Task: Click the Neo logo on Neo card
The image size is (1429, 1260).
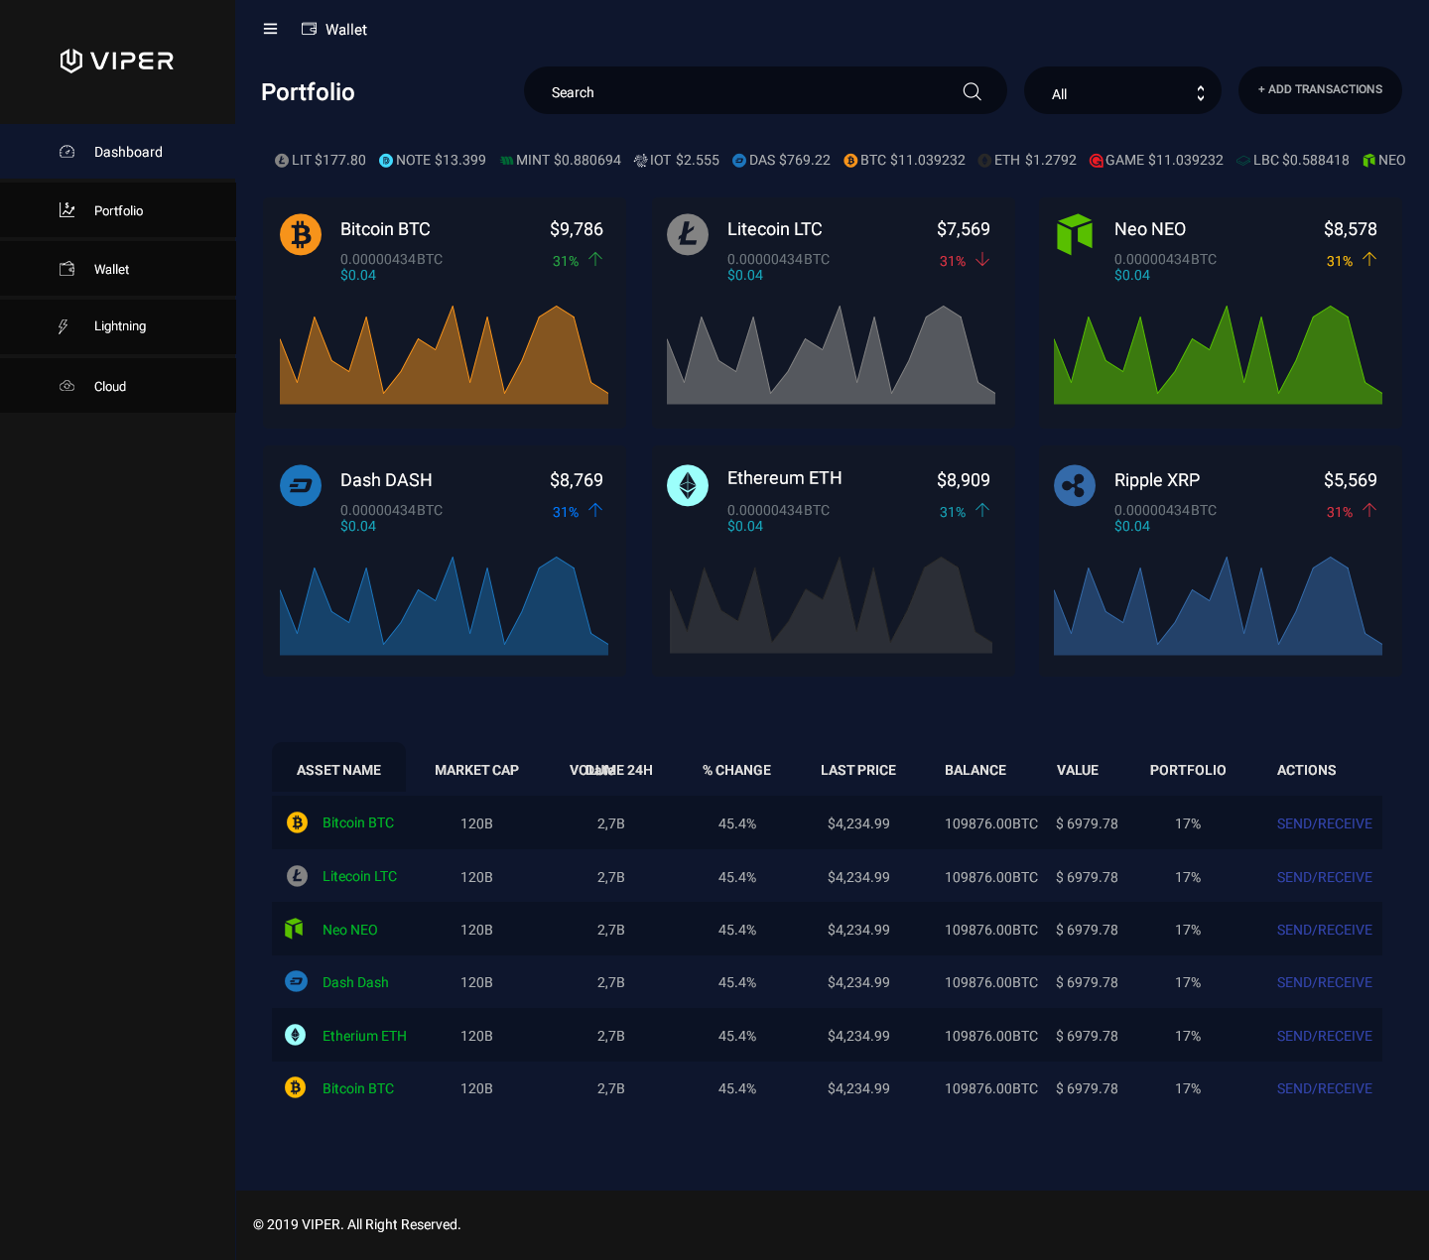Action: point(1075,235)
